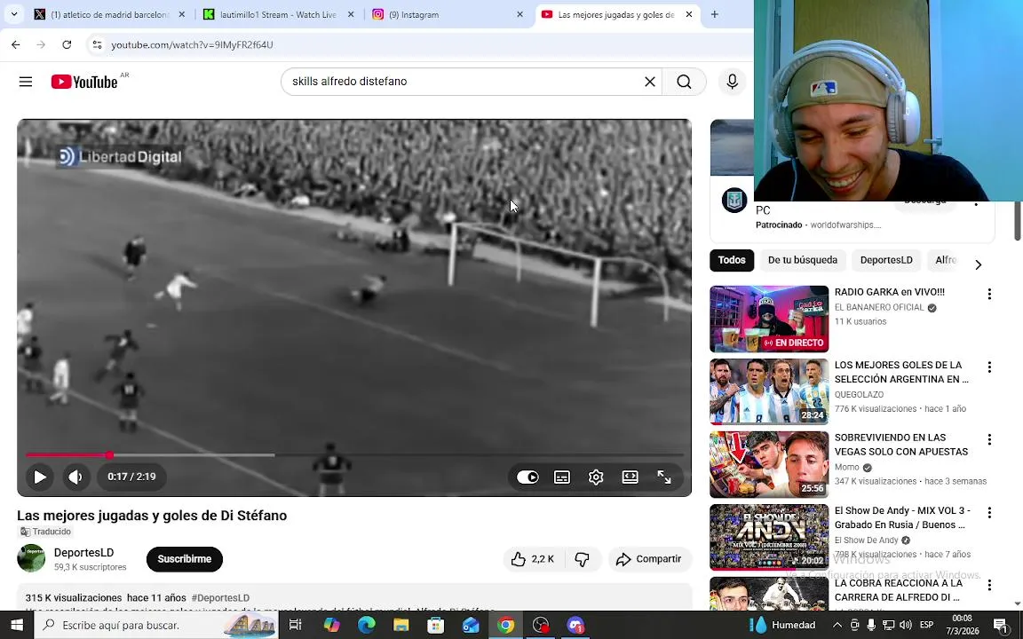Open Microsoft Edge from taskbar

367,625
